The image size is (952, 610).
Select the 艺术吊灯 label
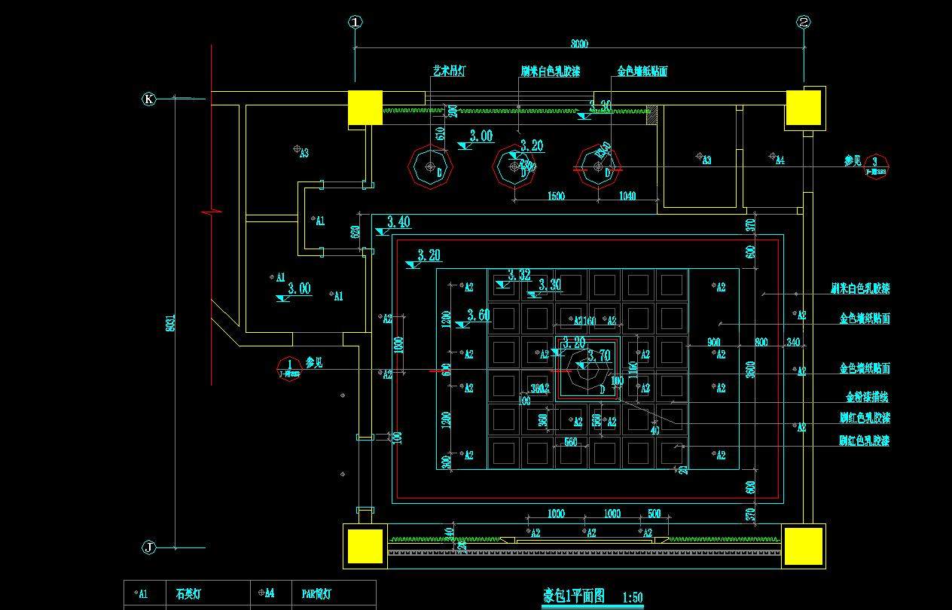point(448,71)
